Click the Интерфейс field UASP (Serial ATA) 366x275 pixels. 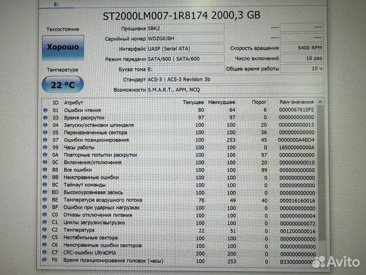click(186, 49)
